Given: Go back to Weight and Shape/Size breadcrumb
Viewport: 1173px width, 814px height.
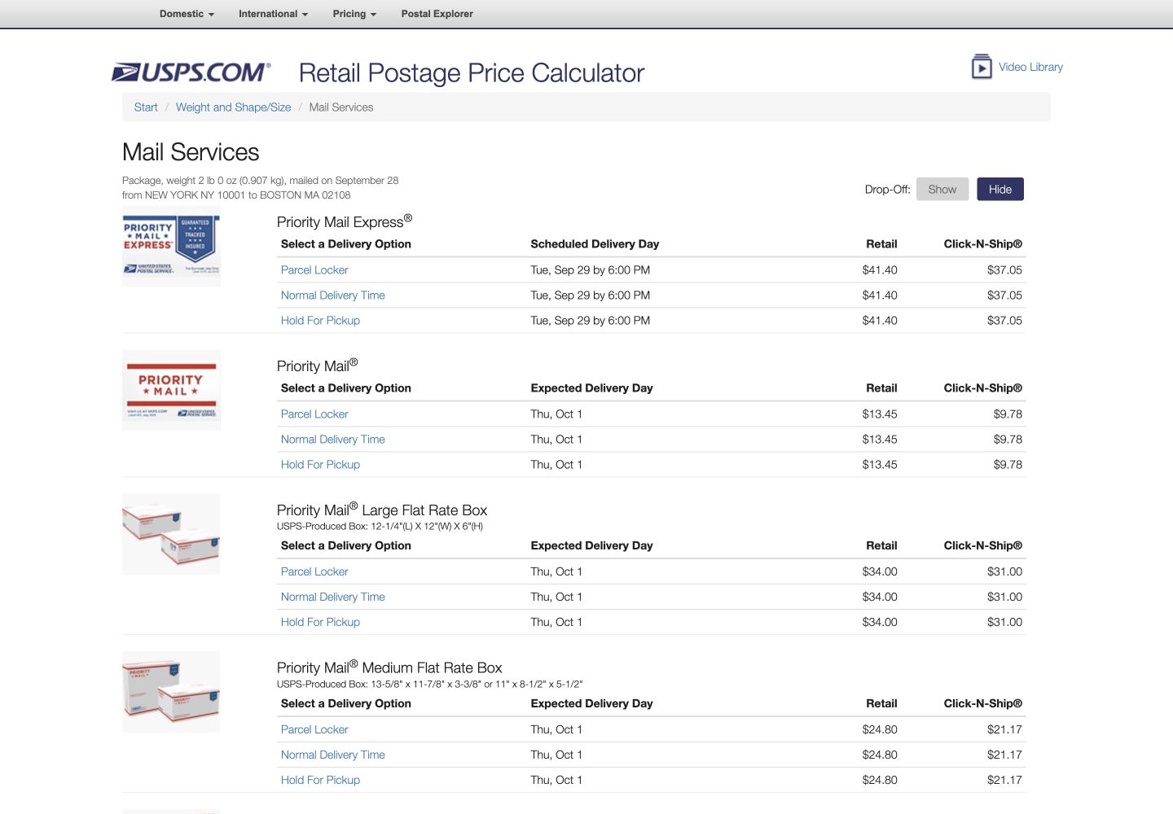Looking at the screenshot, I should [233, 107].
